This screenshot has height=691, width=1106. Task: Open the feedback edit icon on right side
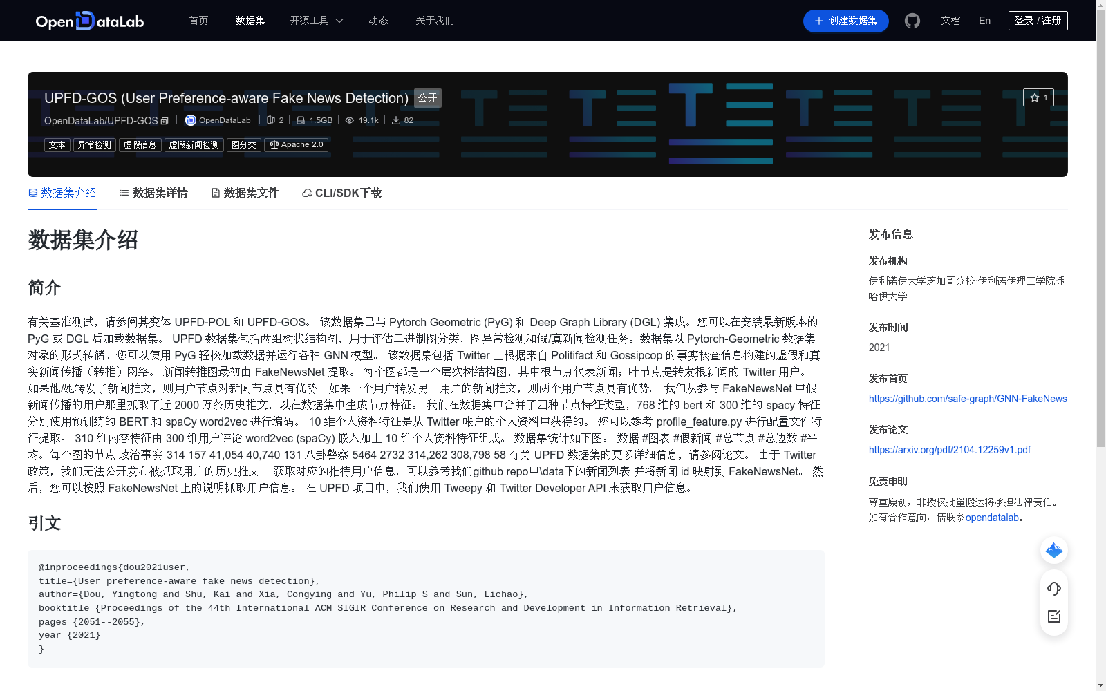point(1053,616)
